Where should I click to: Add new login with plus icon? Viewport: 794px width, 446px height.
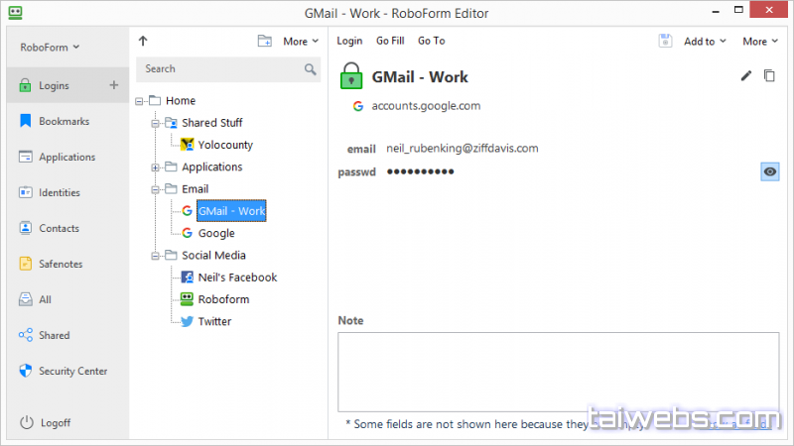pyautogui.click(x=113, y=85)
